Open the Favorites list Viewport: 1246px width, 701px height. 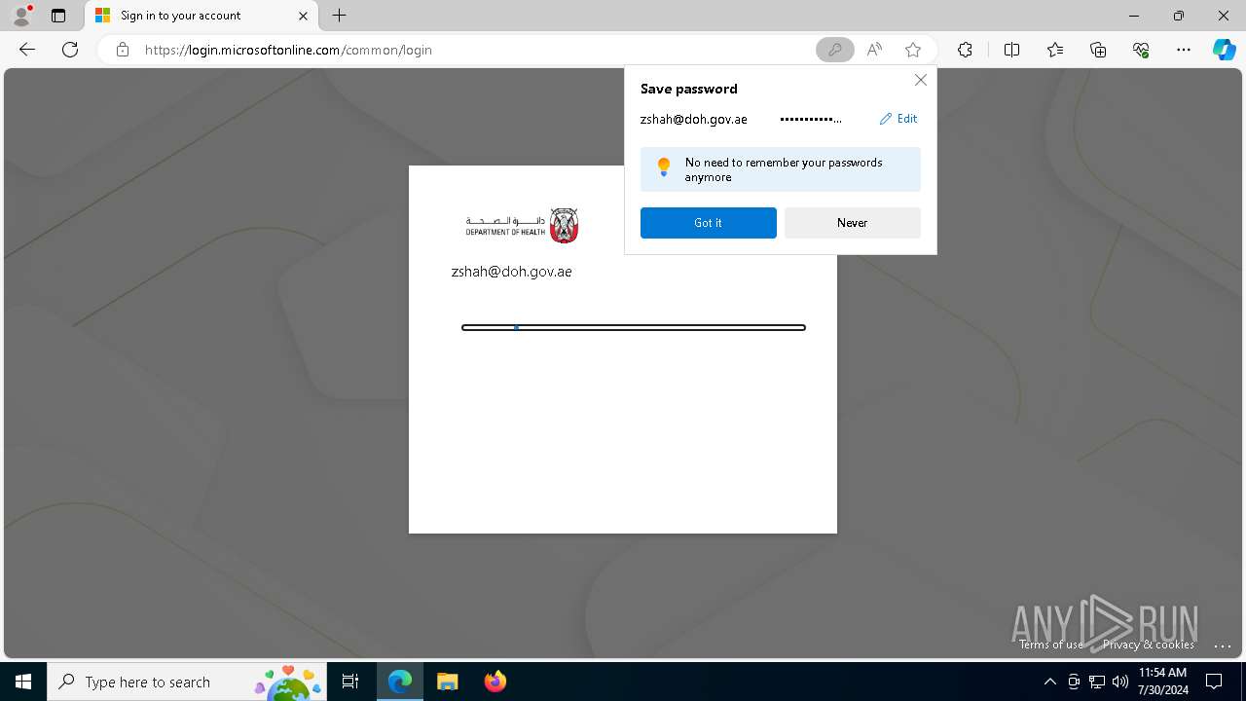pyautogui.click(x=1055, y=50)
